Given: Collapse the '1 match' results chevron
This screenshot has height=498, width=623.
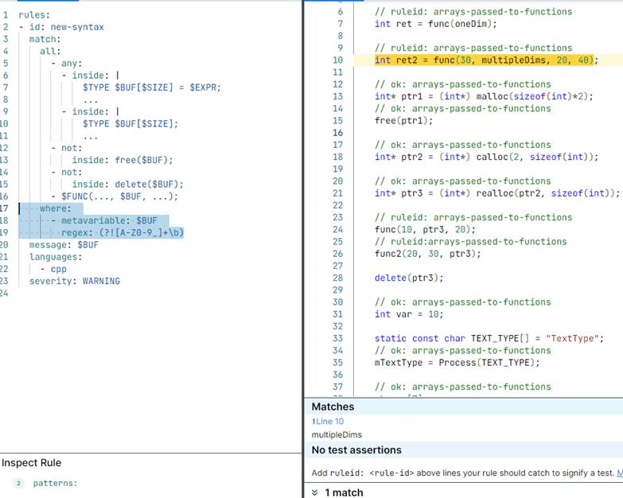Looking at the screenshot, I should pos(315,492).
